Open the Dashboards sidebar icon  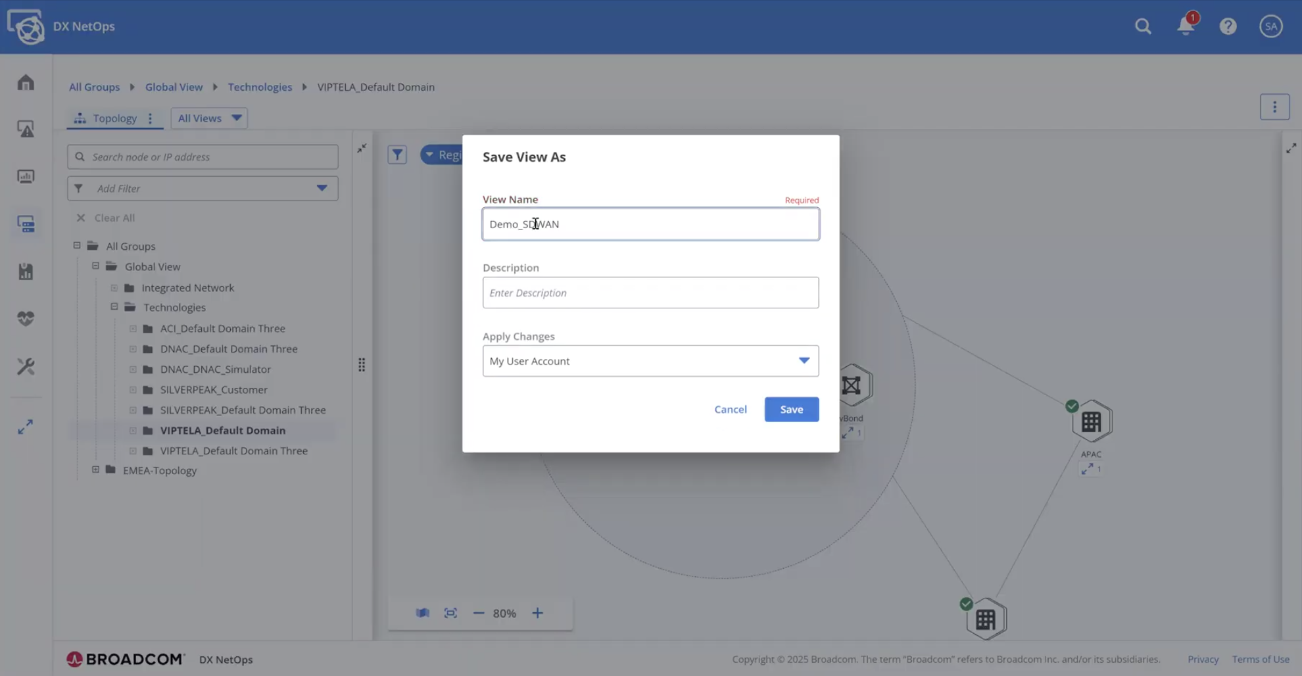pos(26,176)
